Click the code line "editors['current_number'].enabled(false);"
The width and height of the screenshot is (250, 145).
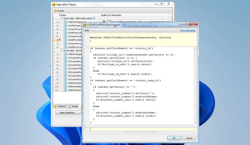[x=127, y=96]
